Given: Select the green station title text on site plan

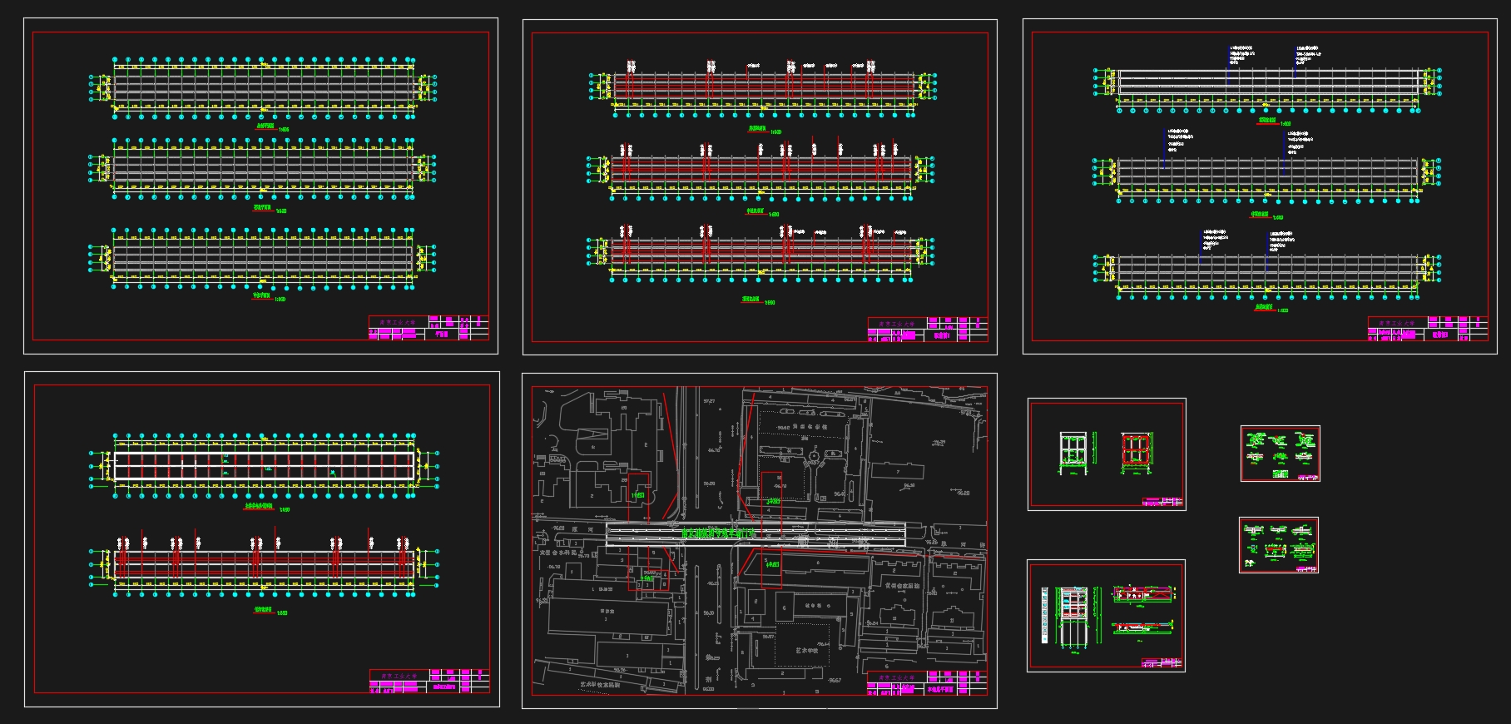Looking at the screenshot, I should pos(719,533).
